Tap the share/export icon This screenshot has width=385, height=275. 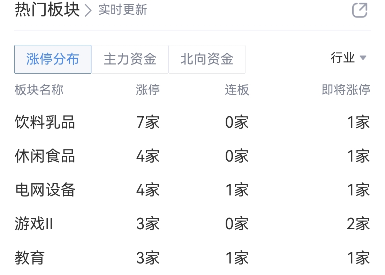(360, 10)
